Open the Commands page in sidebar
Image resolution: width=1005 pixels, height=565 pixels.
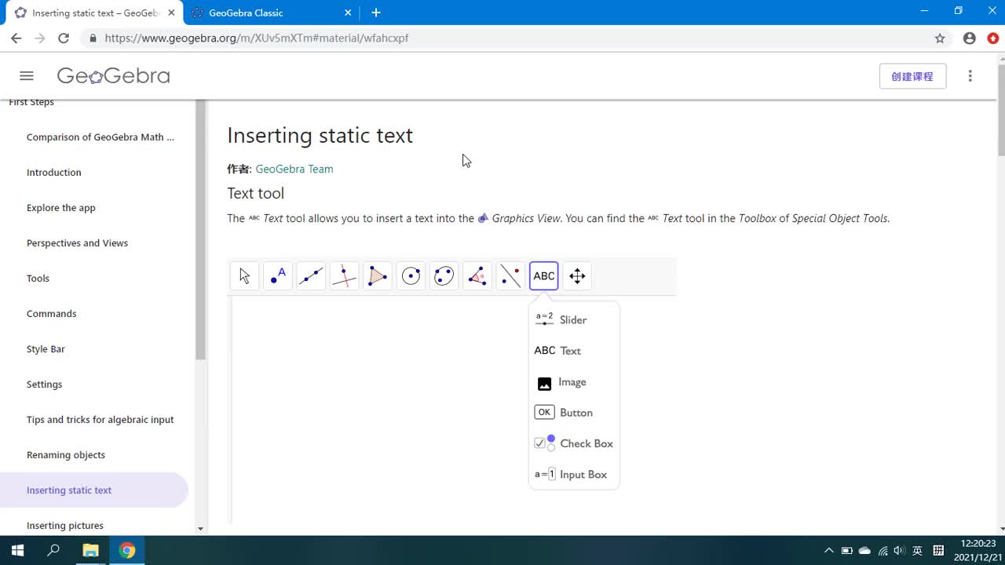click(x=52, y=314)
